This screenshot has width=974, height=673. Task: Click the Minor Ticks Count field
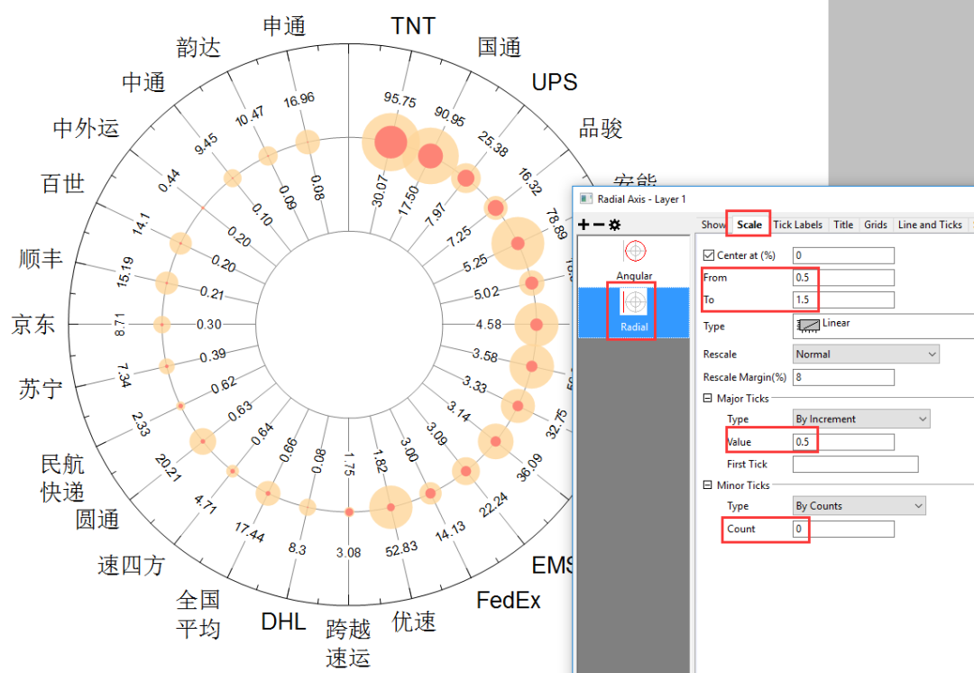point(843,529)
